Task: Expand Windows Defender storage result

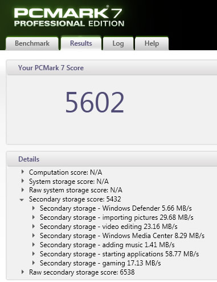Action: pos(34,208)
